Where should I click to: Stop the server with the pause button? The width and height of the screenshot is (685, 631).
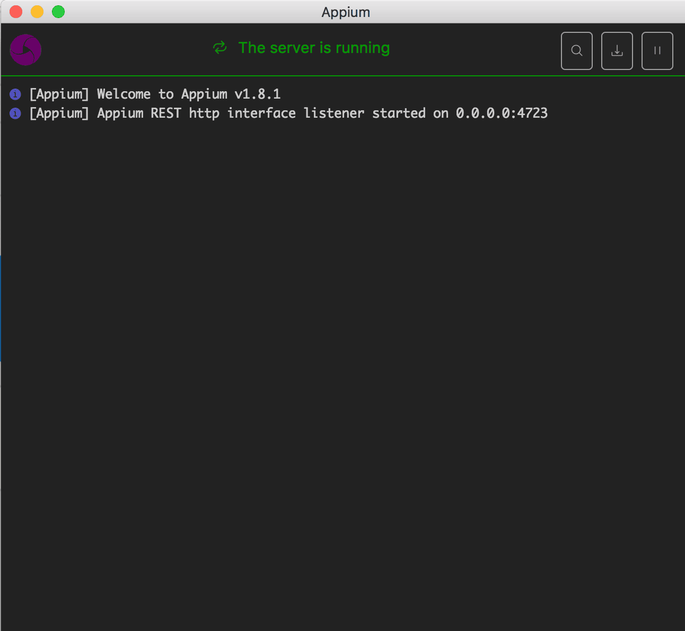pos(657,51)
